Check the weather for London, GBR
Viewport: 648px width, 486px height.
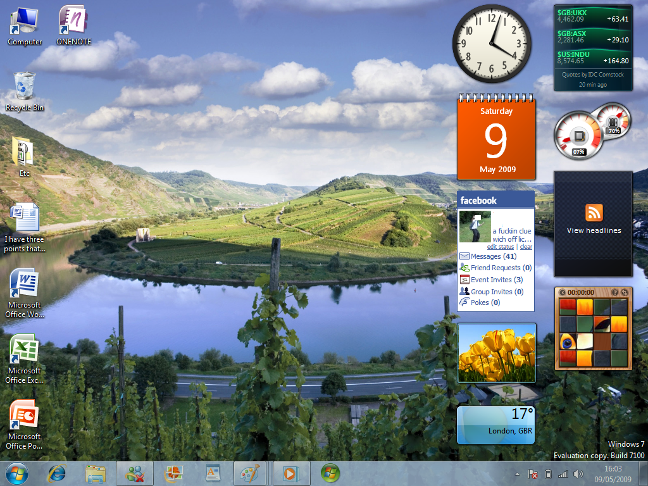(x=495, y=424)
